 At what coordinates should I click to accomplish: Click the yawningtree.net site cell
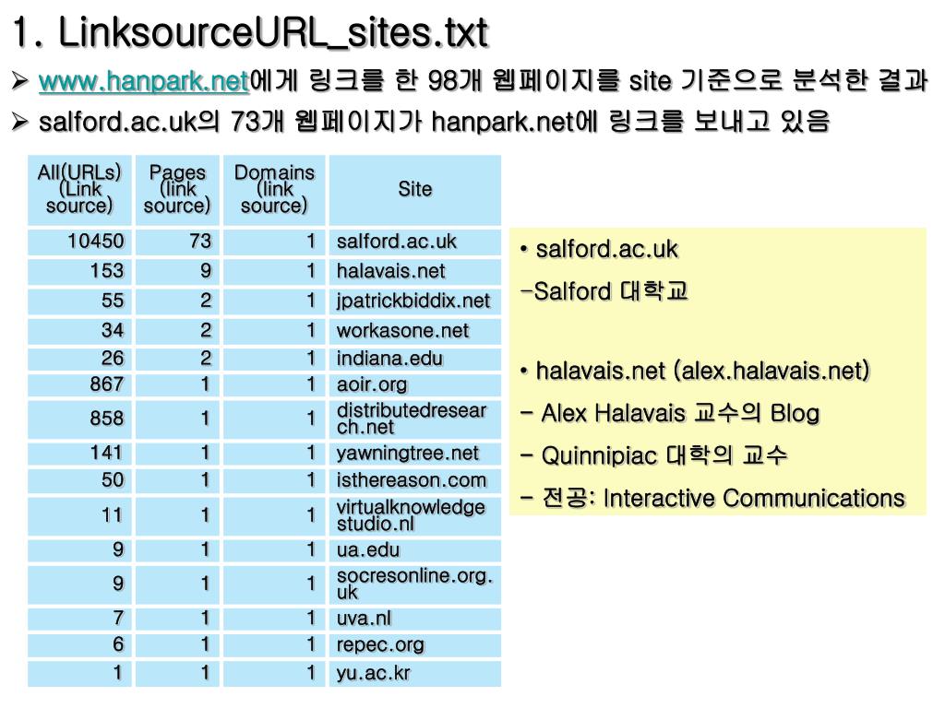(414, 454)
